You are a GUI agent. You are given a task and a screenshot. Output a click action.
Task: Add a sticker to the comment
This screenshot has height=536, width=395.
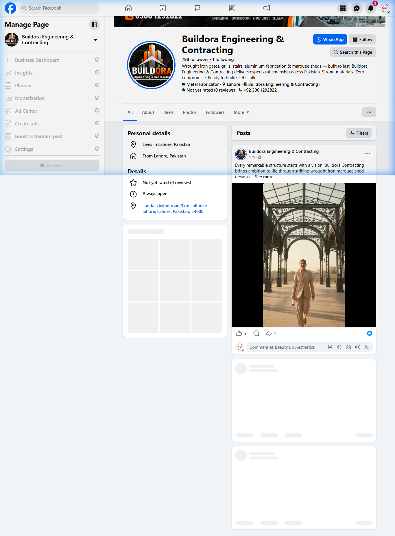click(x=367, y=347)
